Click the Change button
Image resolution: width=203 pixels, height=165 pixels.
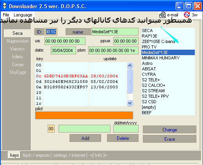pyautogui.click(x=169, y=129)
